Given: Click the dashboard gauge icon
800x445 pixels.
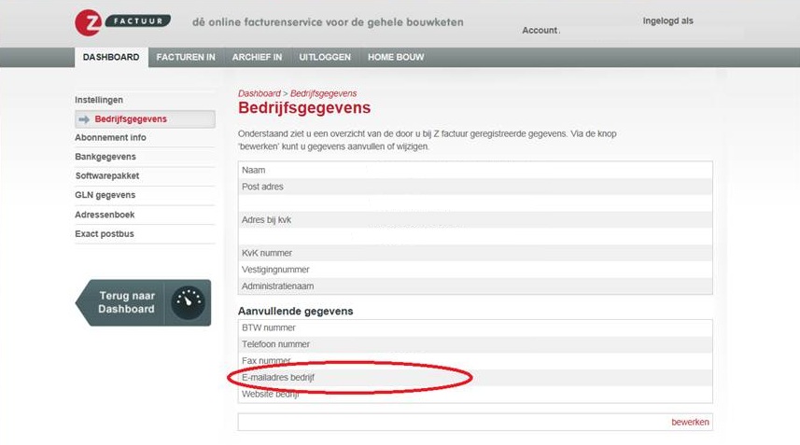Looking at the screenshot, I should [x=189, y=303].
